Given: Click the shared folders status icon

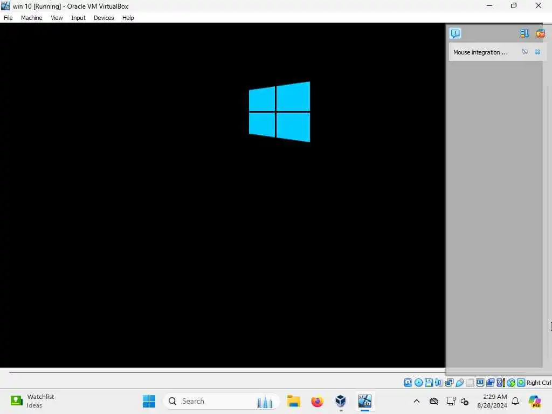Looking at the screenshot, I should pyautogui.click(x=470, y=382).
